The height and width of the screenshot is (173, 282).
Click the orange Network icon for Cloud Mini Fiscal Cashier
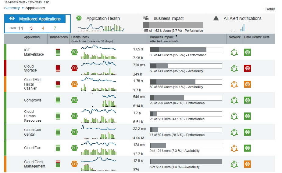coord(234,84)
